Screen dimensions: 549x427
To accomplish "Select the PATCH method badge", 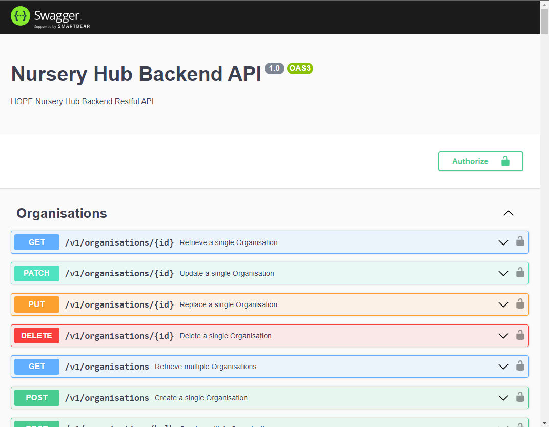I will (x=36, y=273).
